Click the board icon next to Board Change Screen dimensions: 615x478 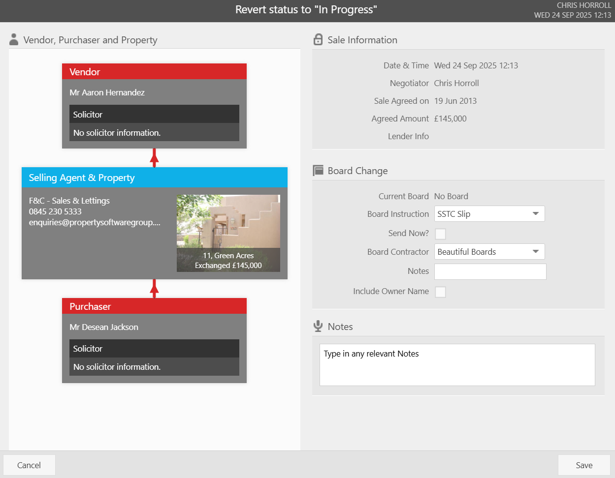click(x=318, y=170)
